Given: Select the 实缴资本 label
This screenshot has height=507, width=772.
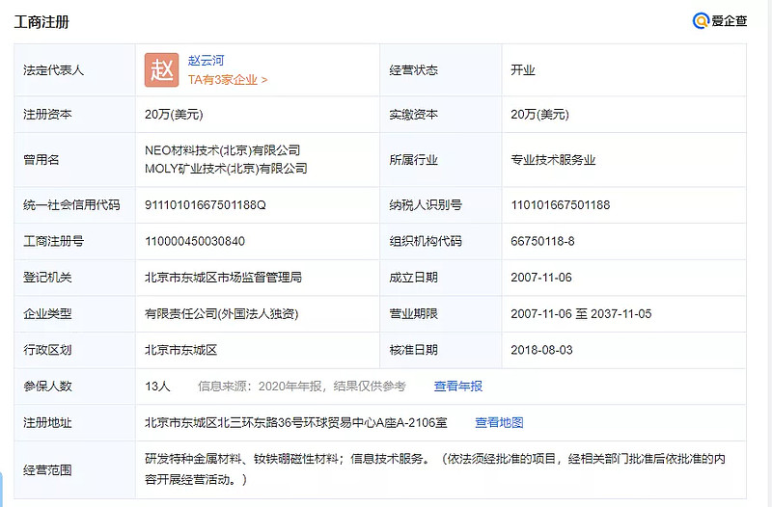Looking at the screenshot, I should point(413,115).
